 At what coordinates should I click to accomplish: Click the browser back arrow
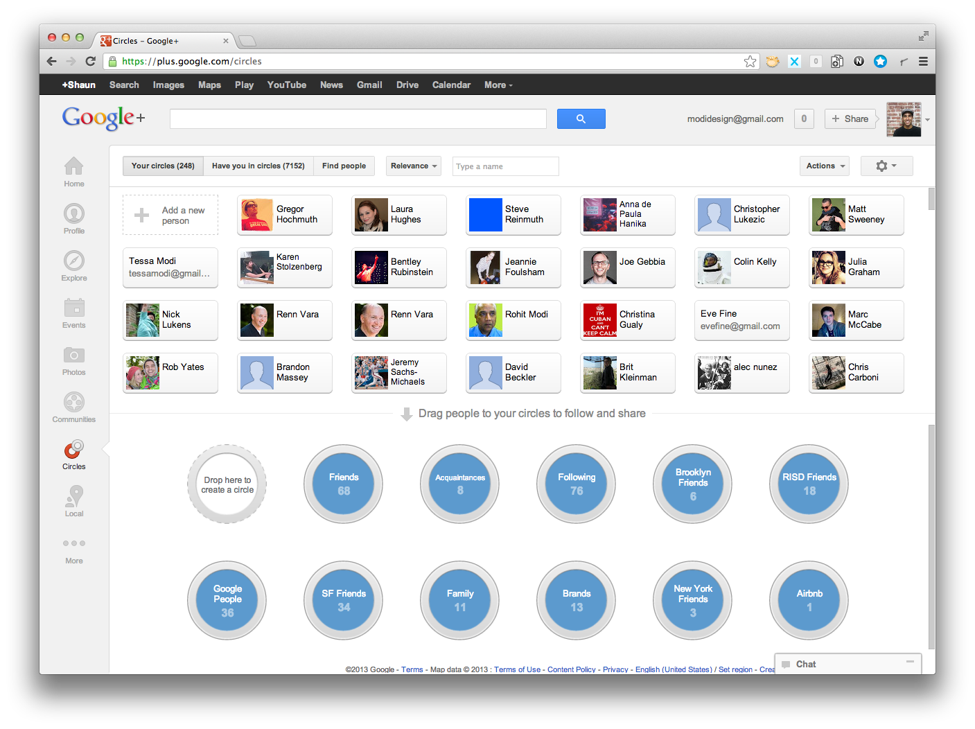tap(52, 61)
